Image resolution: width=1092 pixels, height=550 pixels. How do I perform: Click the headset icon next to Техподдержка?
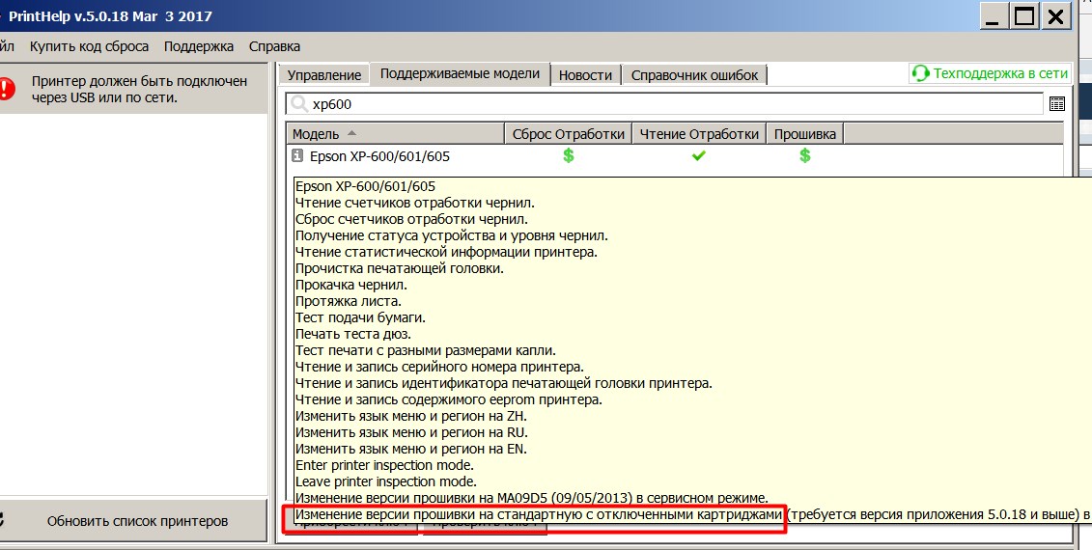point(921,73)
